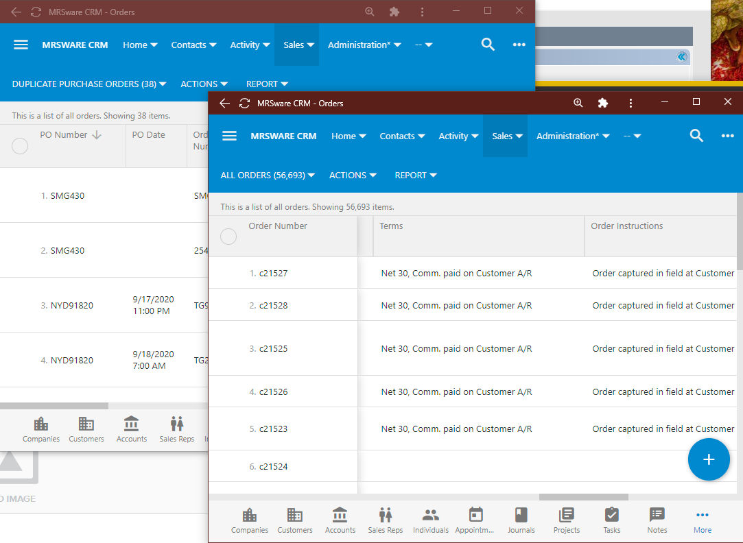Select first SMG430 row in back window
The height and width of the screenshot is (543, 743).
[104, 195]
